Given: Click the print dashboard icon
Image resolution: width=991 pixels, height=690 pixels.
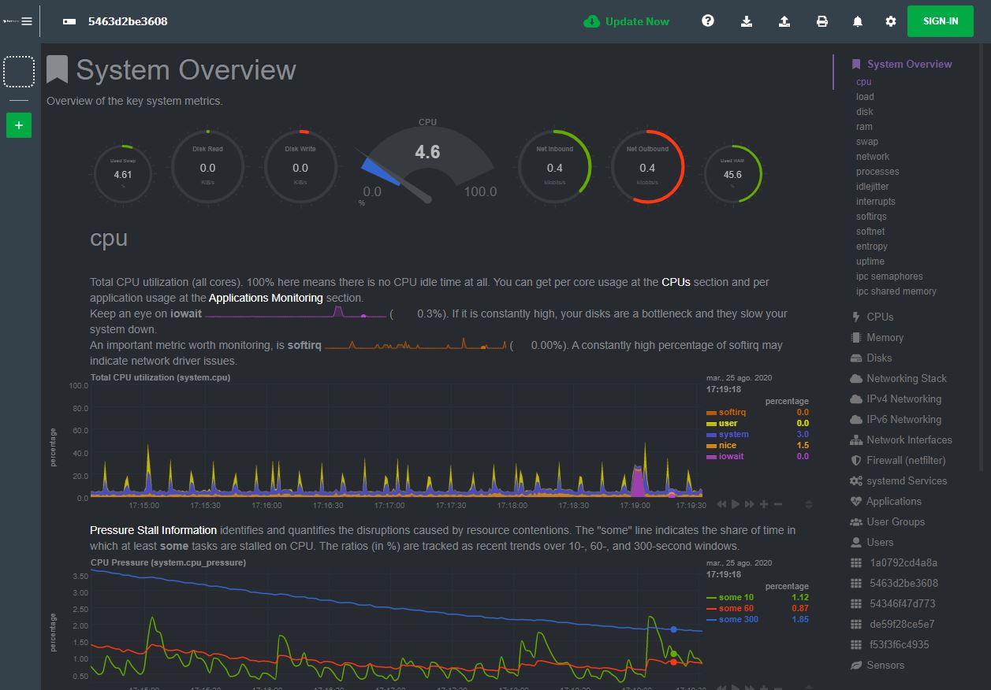Looking at the screenshot, I should pyautogui.click(x=822, y=21).
